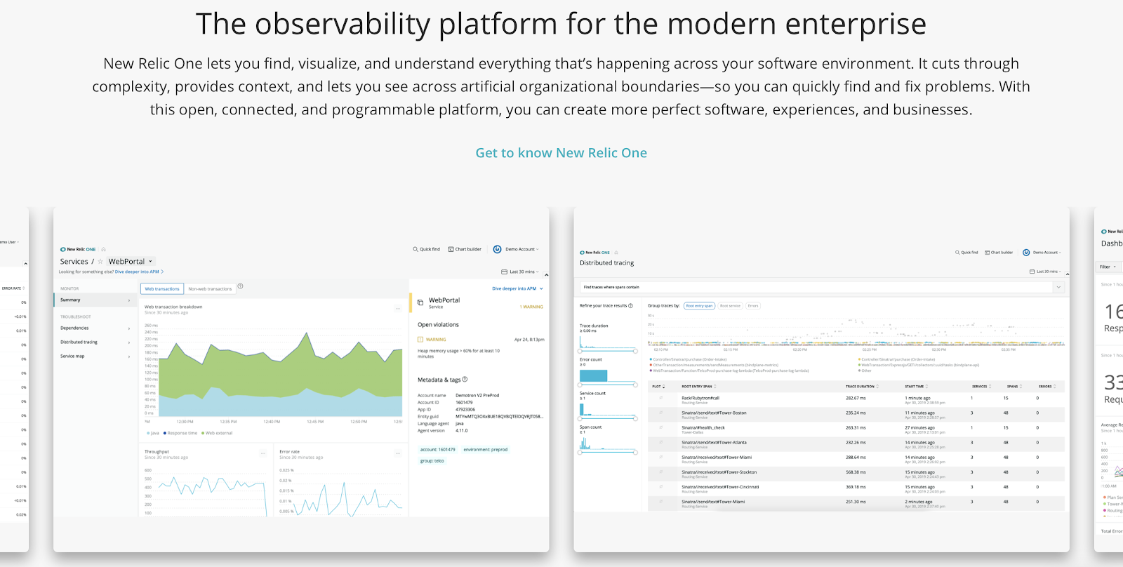Viewport: 1123px width, 567px height.
Task: Click help icon beside Non-web transactions tab
Action: tap(240, 286)
